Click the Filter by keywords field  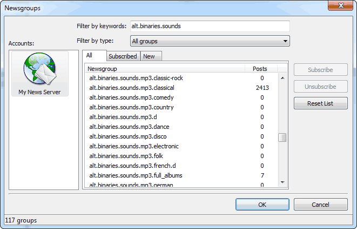[x=210, y=26]
